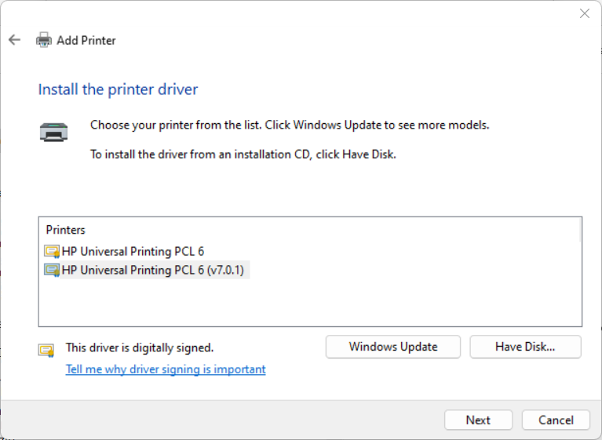Click the 'This driver is digitally signed' text
Viewport: 602px width, 440px height.
[140, 347]
